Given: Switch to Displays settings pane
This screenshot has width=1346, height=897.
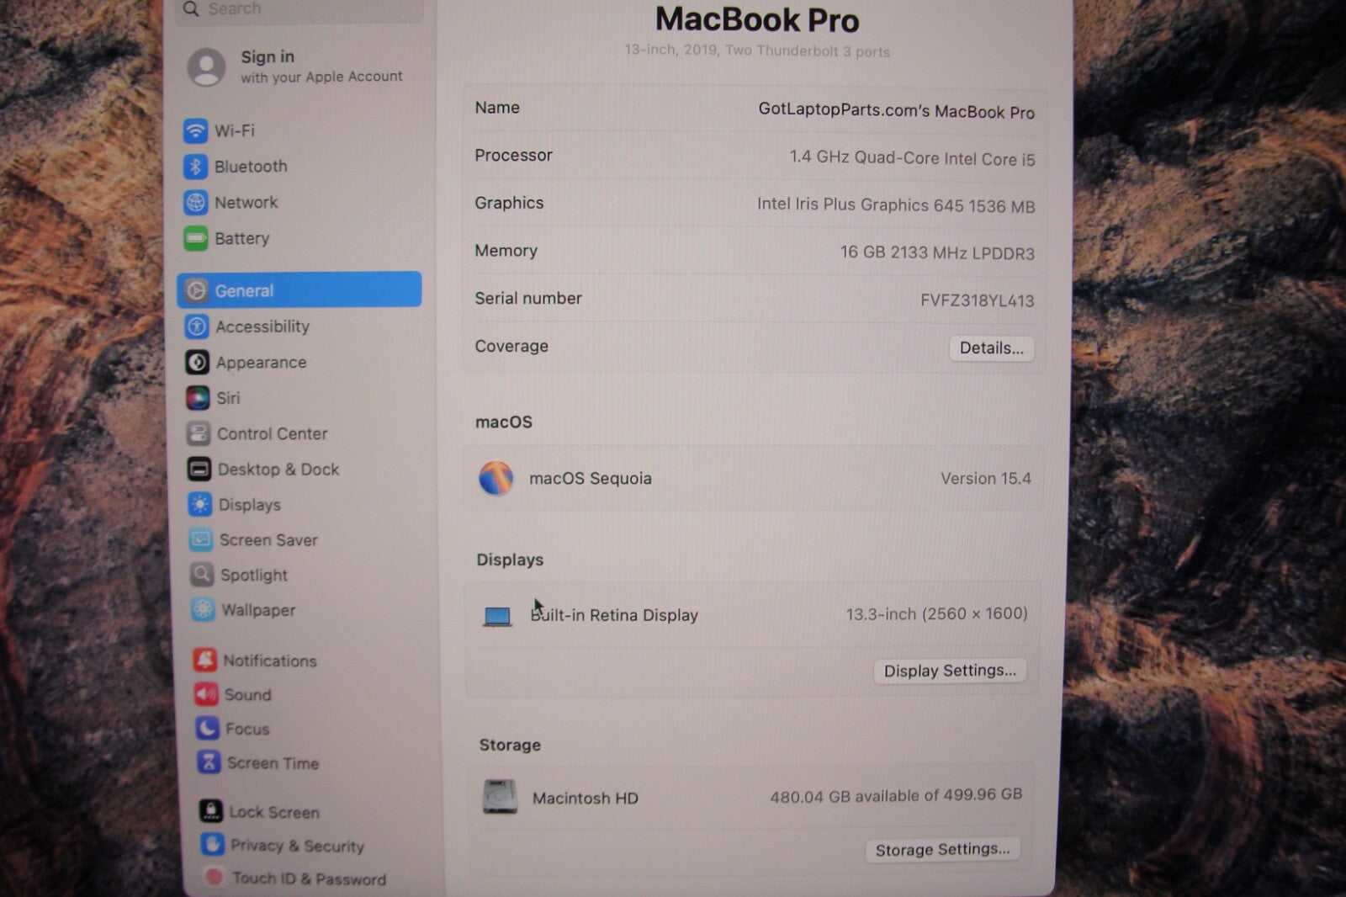Looking at the screenshot, I should (x=249, y=505).
